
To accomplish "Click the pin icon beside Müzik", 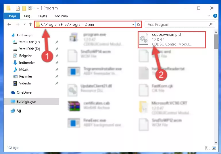I will coord(57,70).
